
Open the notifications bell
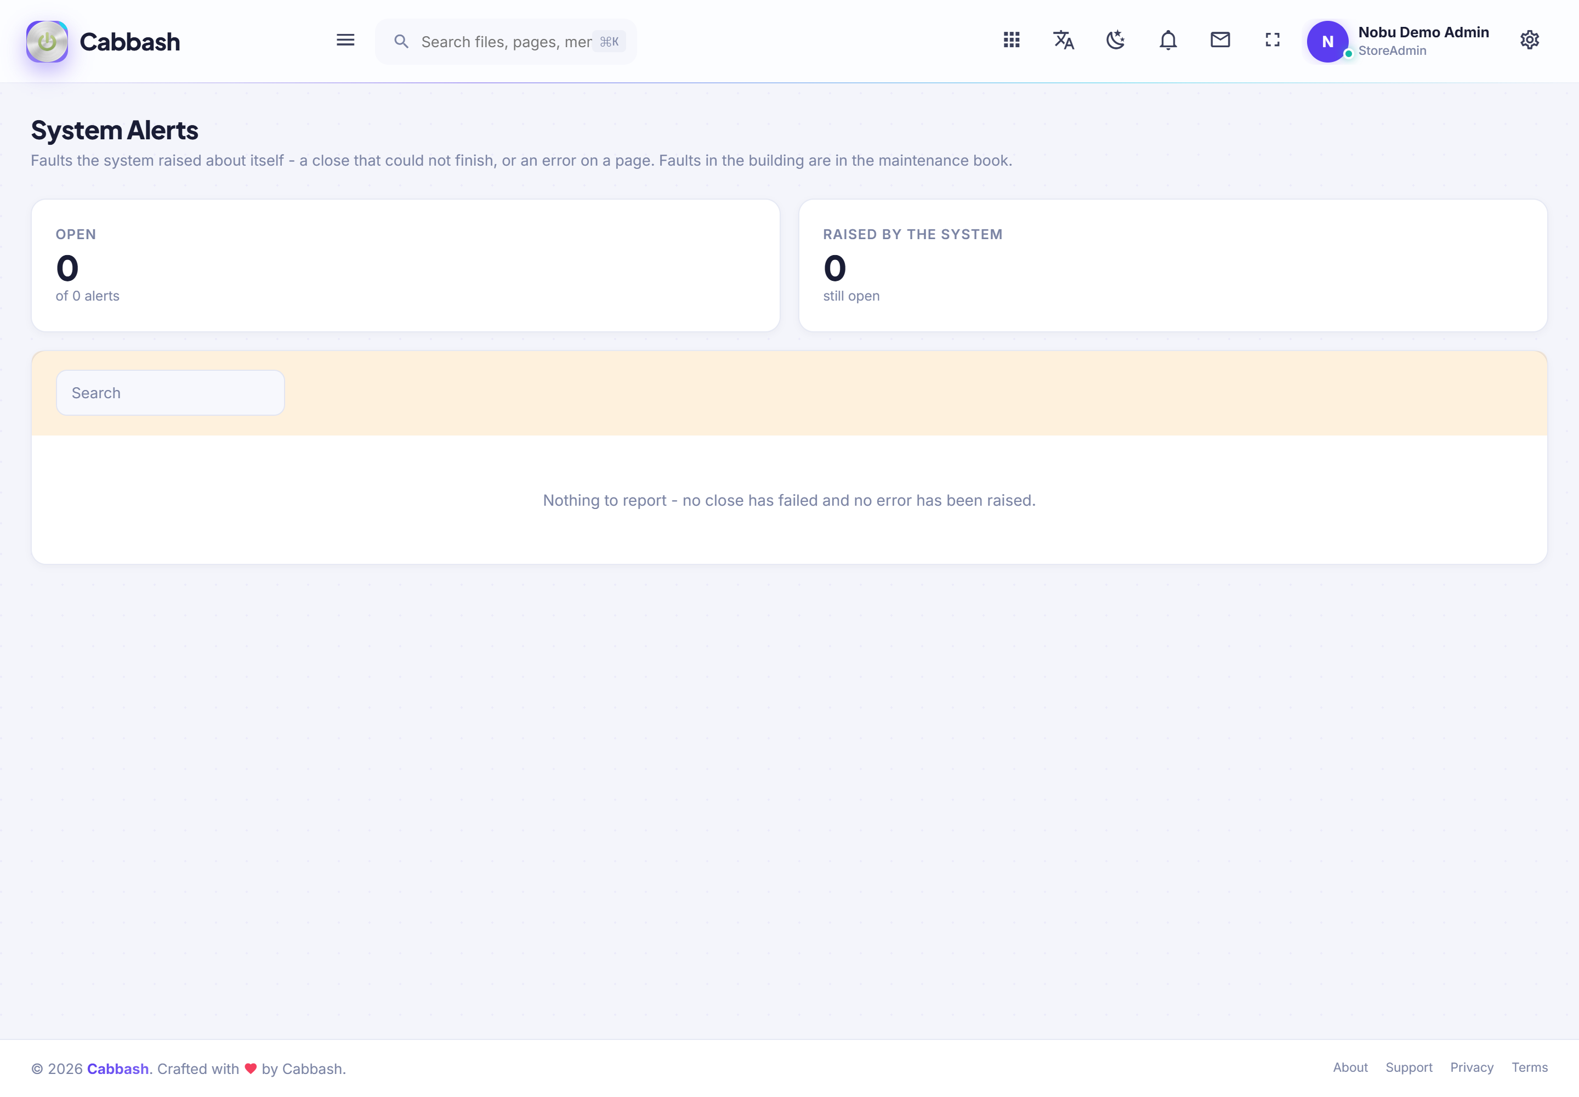(1168, 40)
